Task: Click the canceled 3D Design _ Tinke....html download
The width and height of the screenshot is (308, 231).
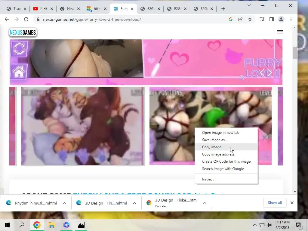Action: coord(172,203)
